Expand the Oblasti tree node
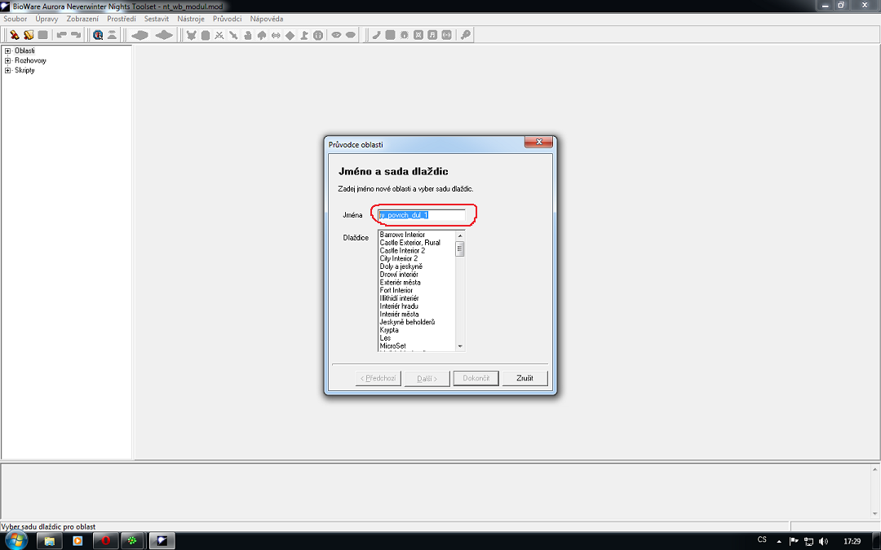This screenshot has width=881, height=550. point(8,51)
